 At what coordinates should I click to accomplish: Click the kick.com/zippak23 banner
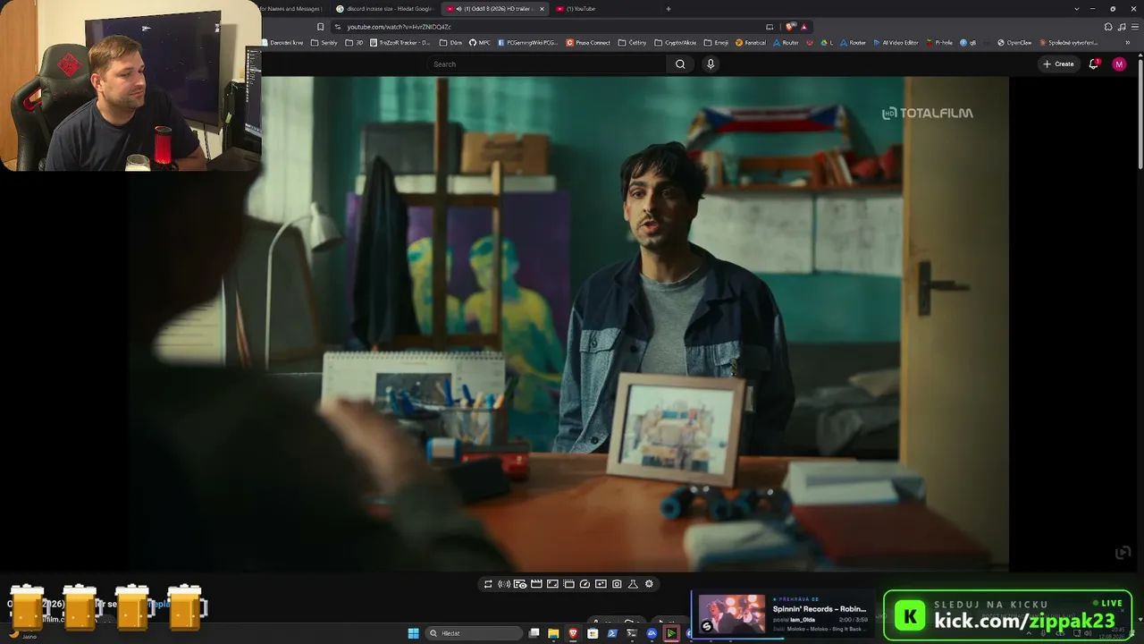[x=1008, y=614]
